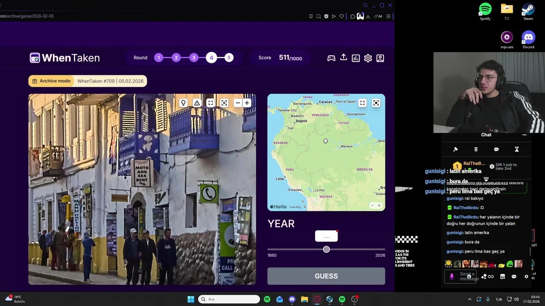Click the GUESS button
545x306 pixels.
(326, 276)
